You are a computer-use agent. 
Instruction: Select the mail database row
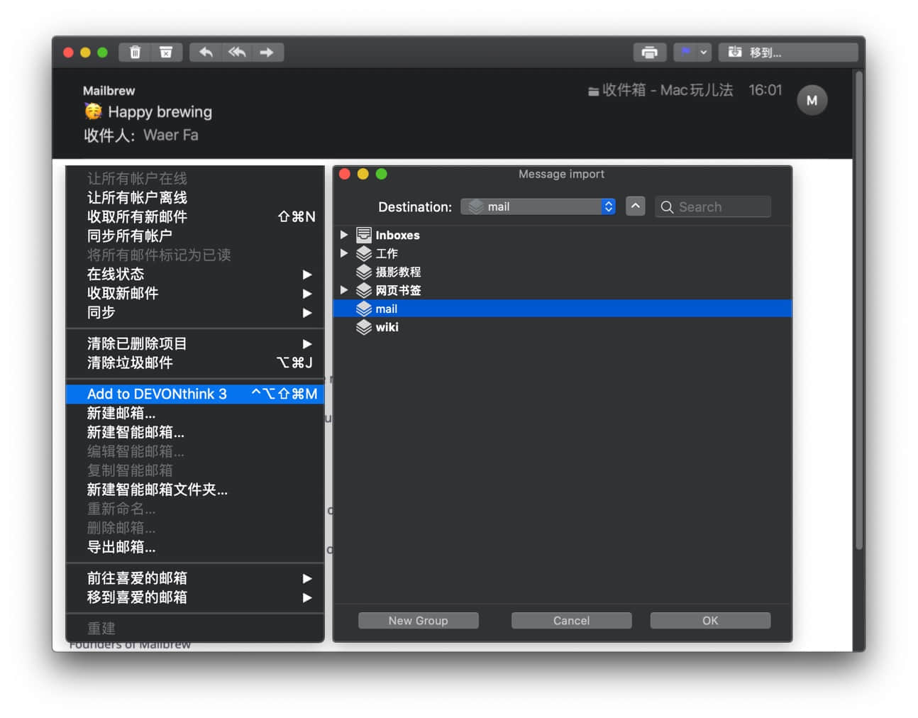(x=562, y=309)
